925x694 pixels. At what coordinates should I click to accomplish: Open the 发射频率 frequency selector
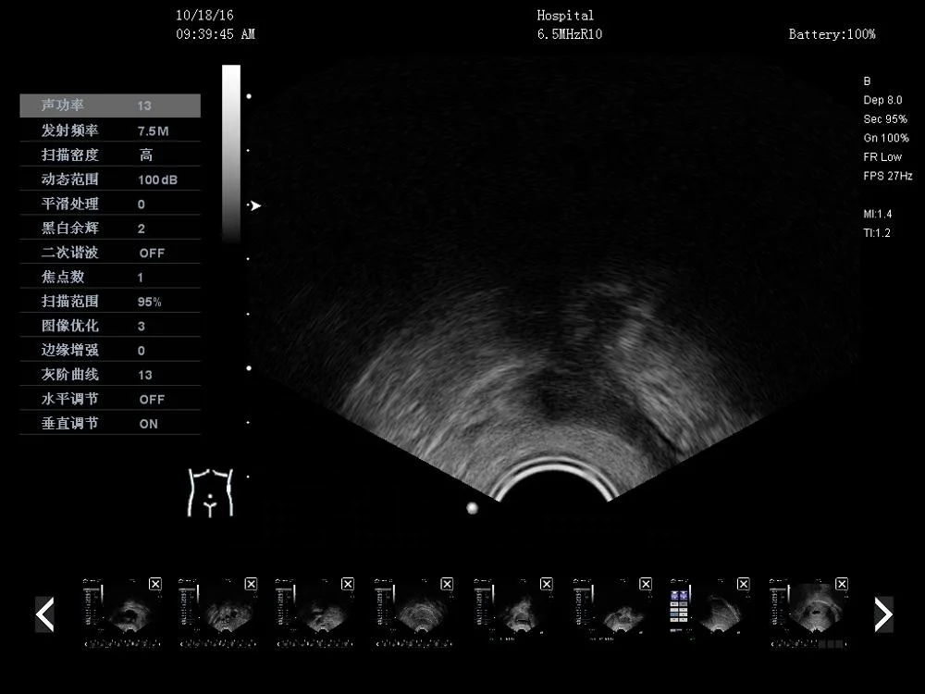(x=109, y=130)
